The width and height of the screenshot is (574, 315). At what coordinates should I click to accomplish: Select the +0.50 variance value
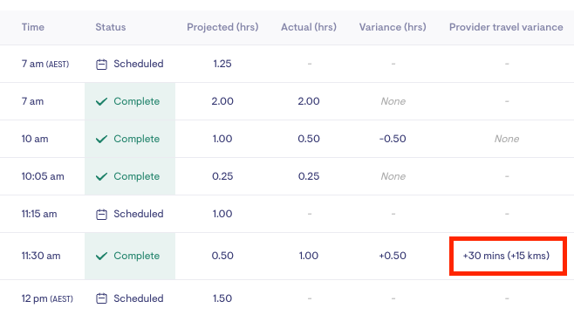coord(393,256)
